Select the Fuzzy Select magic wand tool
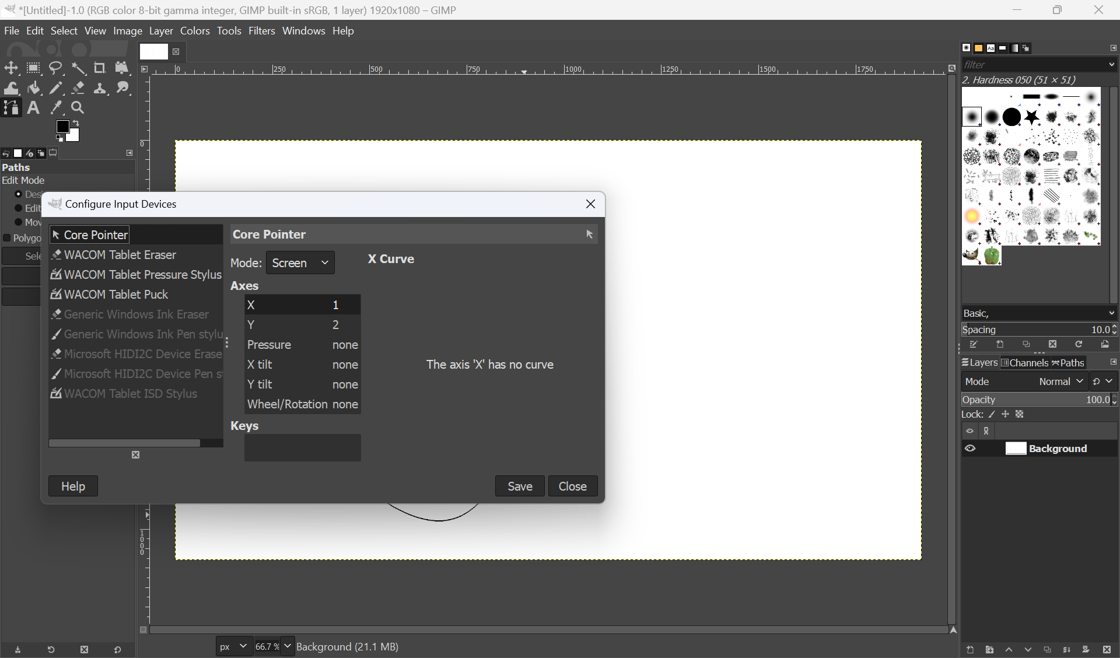 coord(78,68)
